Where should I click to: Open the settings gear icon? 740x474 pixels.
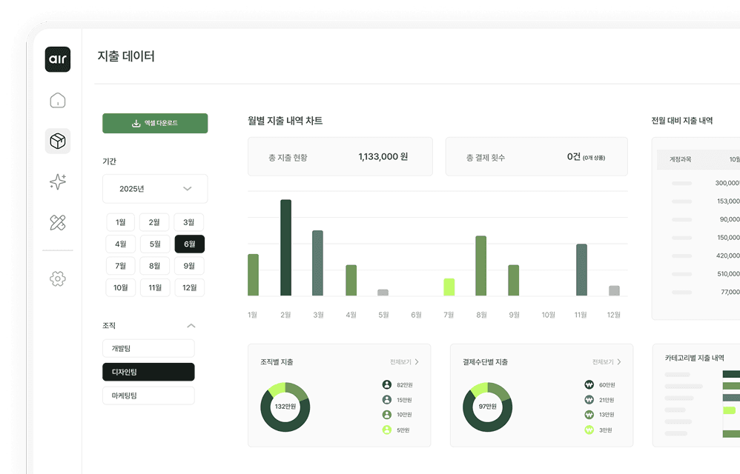(x=57, y=278)
